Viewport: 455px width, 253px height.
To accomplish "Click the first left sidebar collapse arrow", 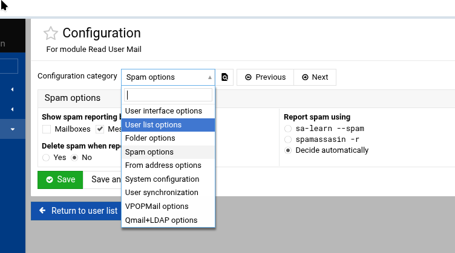I will pyautogui.click(x=13, y=89).
